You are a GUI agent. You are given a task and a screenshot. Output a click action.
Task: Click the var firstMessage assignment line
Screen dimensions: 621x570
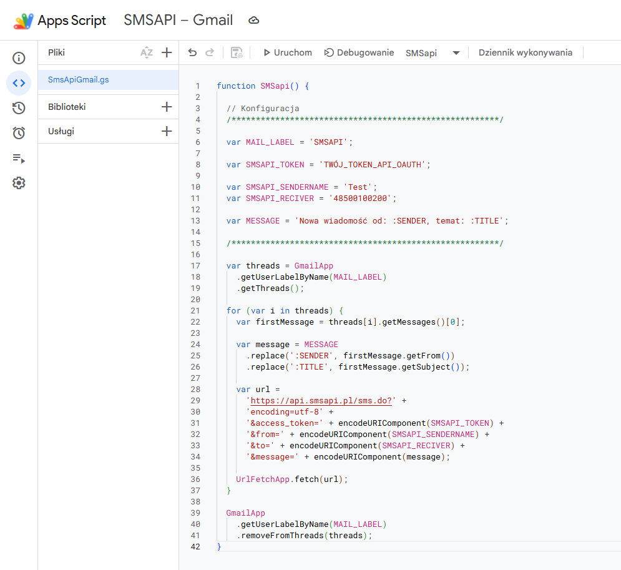(x=351, y=322)
